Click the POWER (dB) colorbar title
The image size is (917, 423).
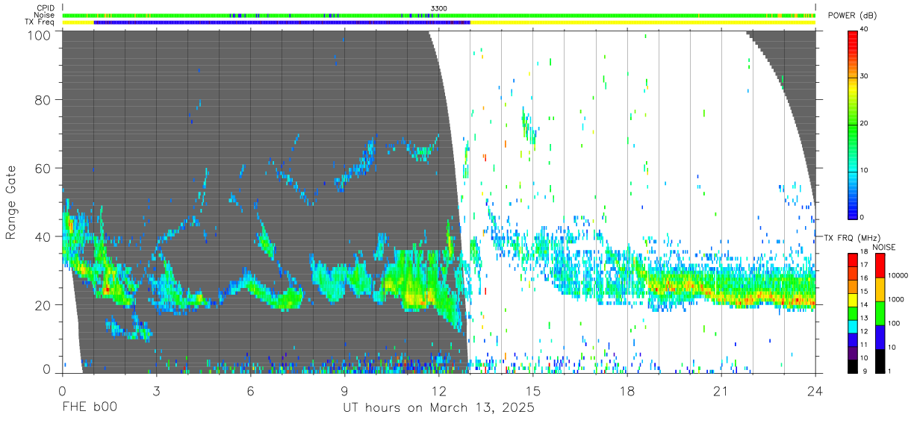click(x=853, y=16)
